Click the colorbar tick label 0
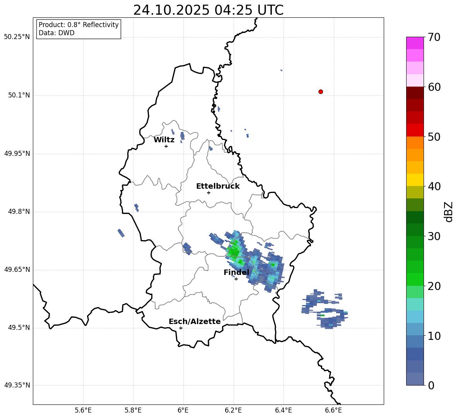 pos(431,385)
